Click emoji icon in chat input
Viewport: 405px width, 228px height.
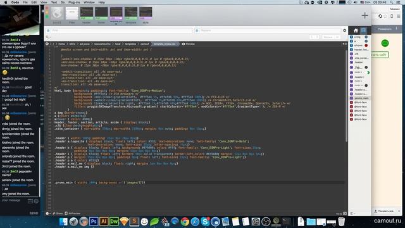coord(36,201)
